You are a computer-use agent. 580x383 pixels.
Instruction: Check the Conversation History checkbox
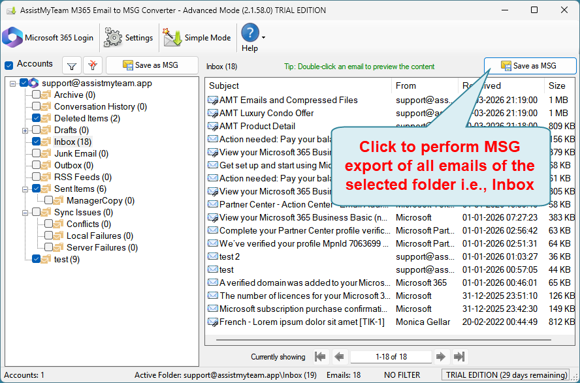pyautogui.click(x=37, y=106)
